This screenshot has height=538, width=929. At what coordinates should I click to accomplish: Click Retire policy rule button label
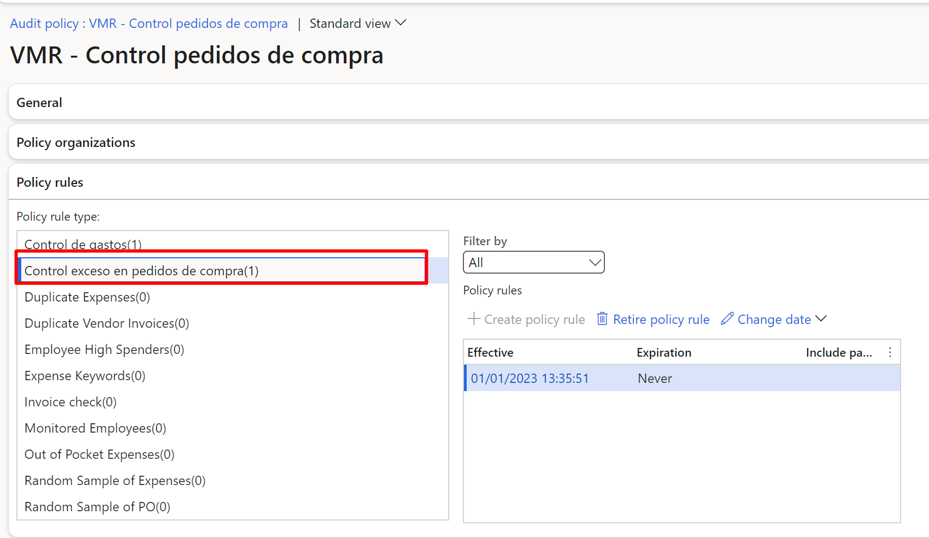[x=661, y=320]
